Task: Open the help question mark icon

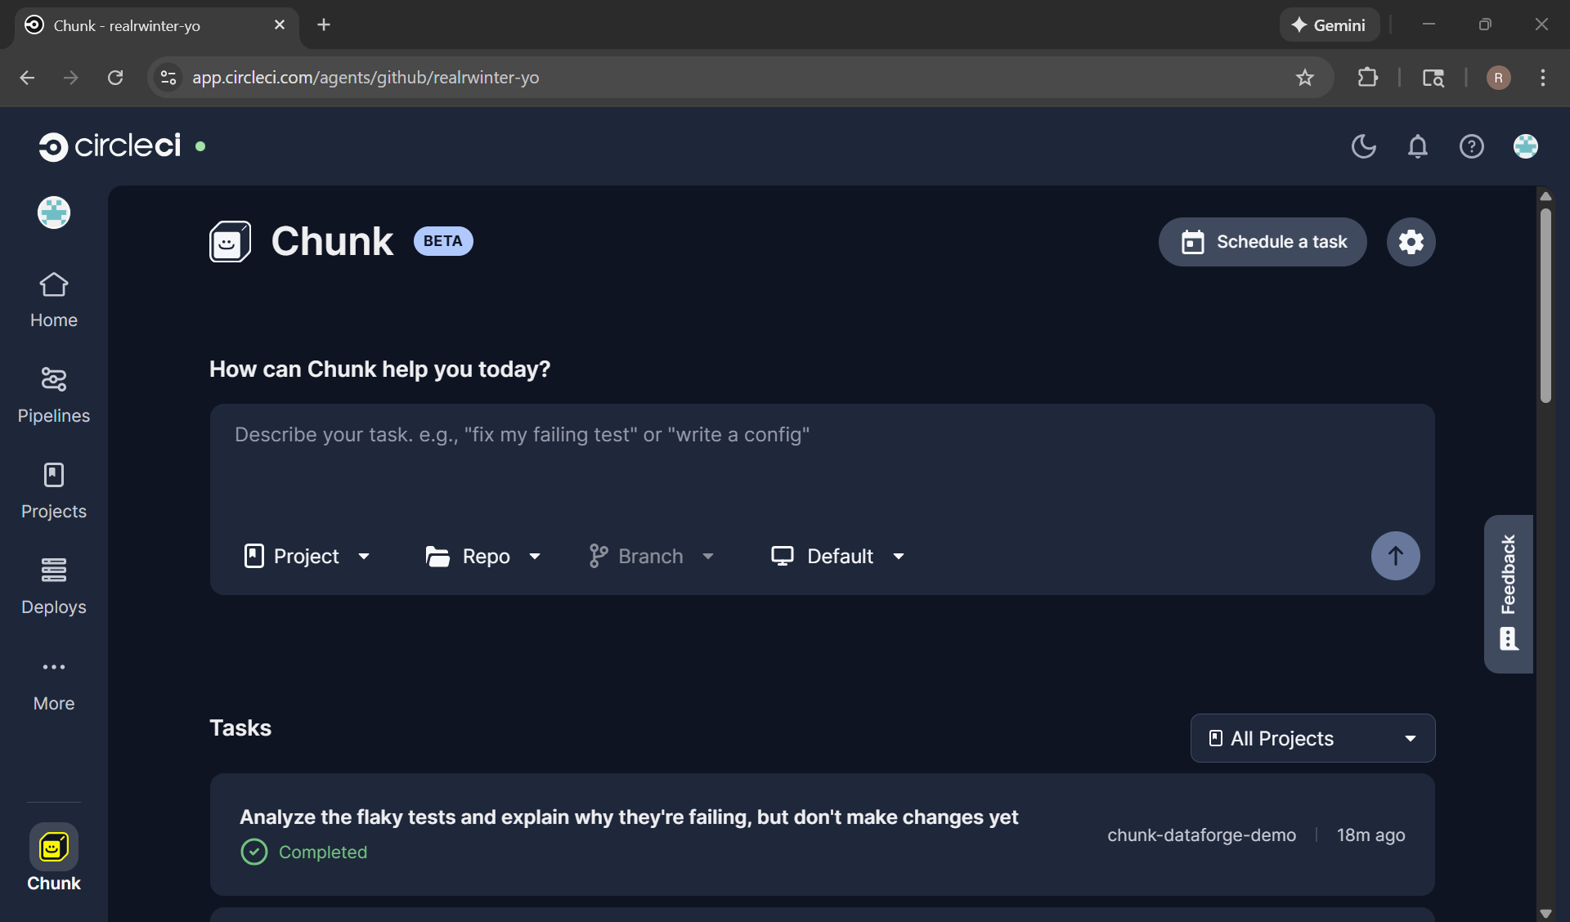Action: 1471,146
